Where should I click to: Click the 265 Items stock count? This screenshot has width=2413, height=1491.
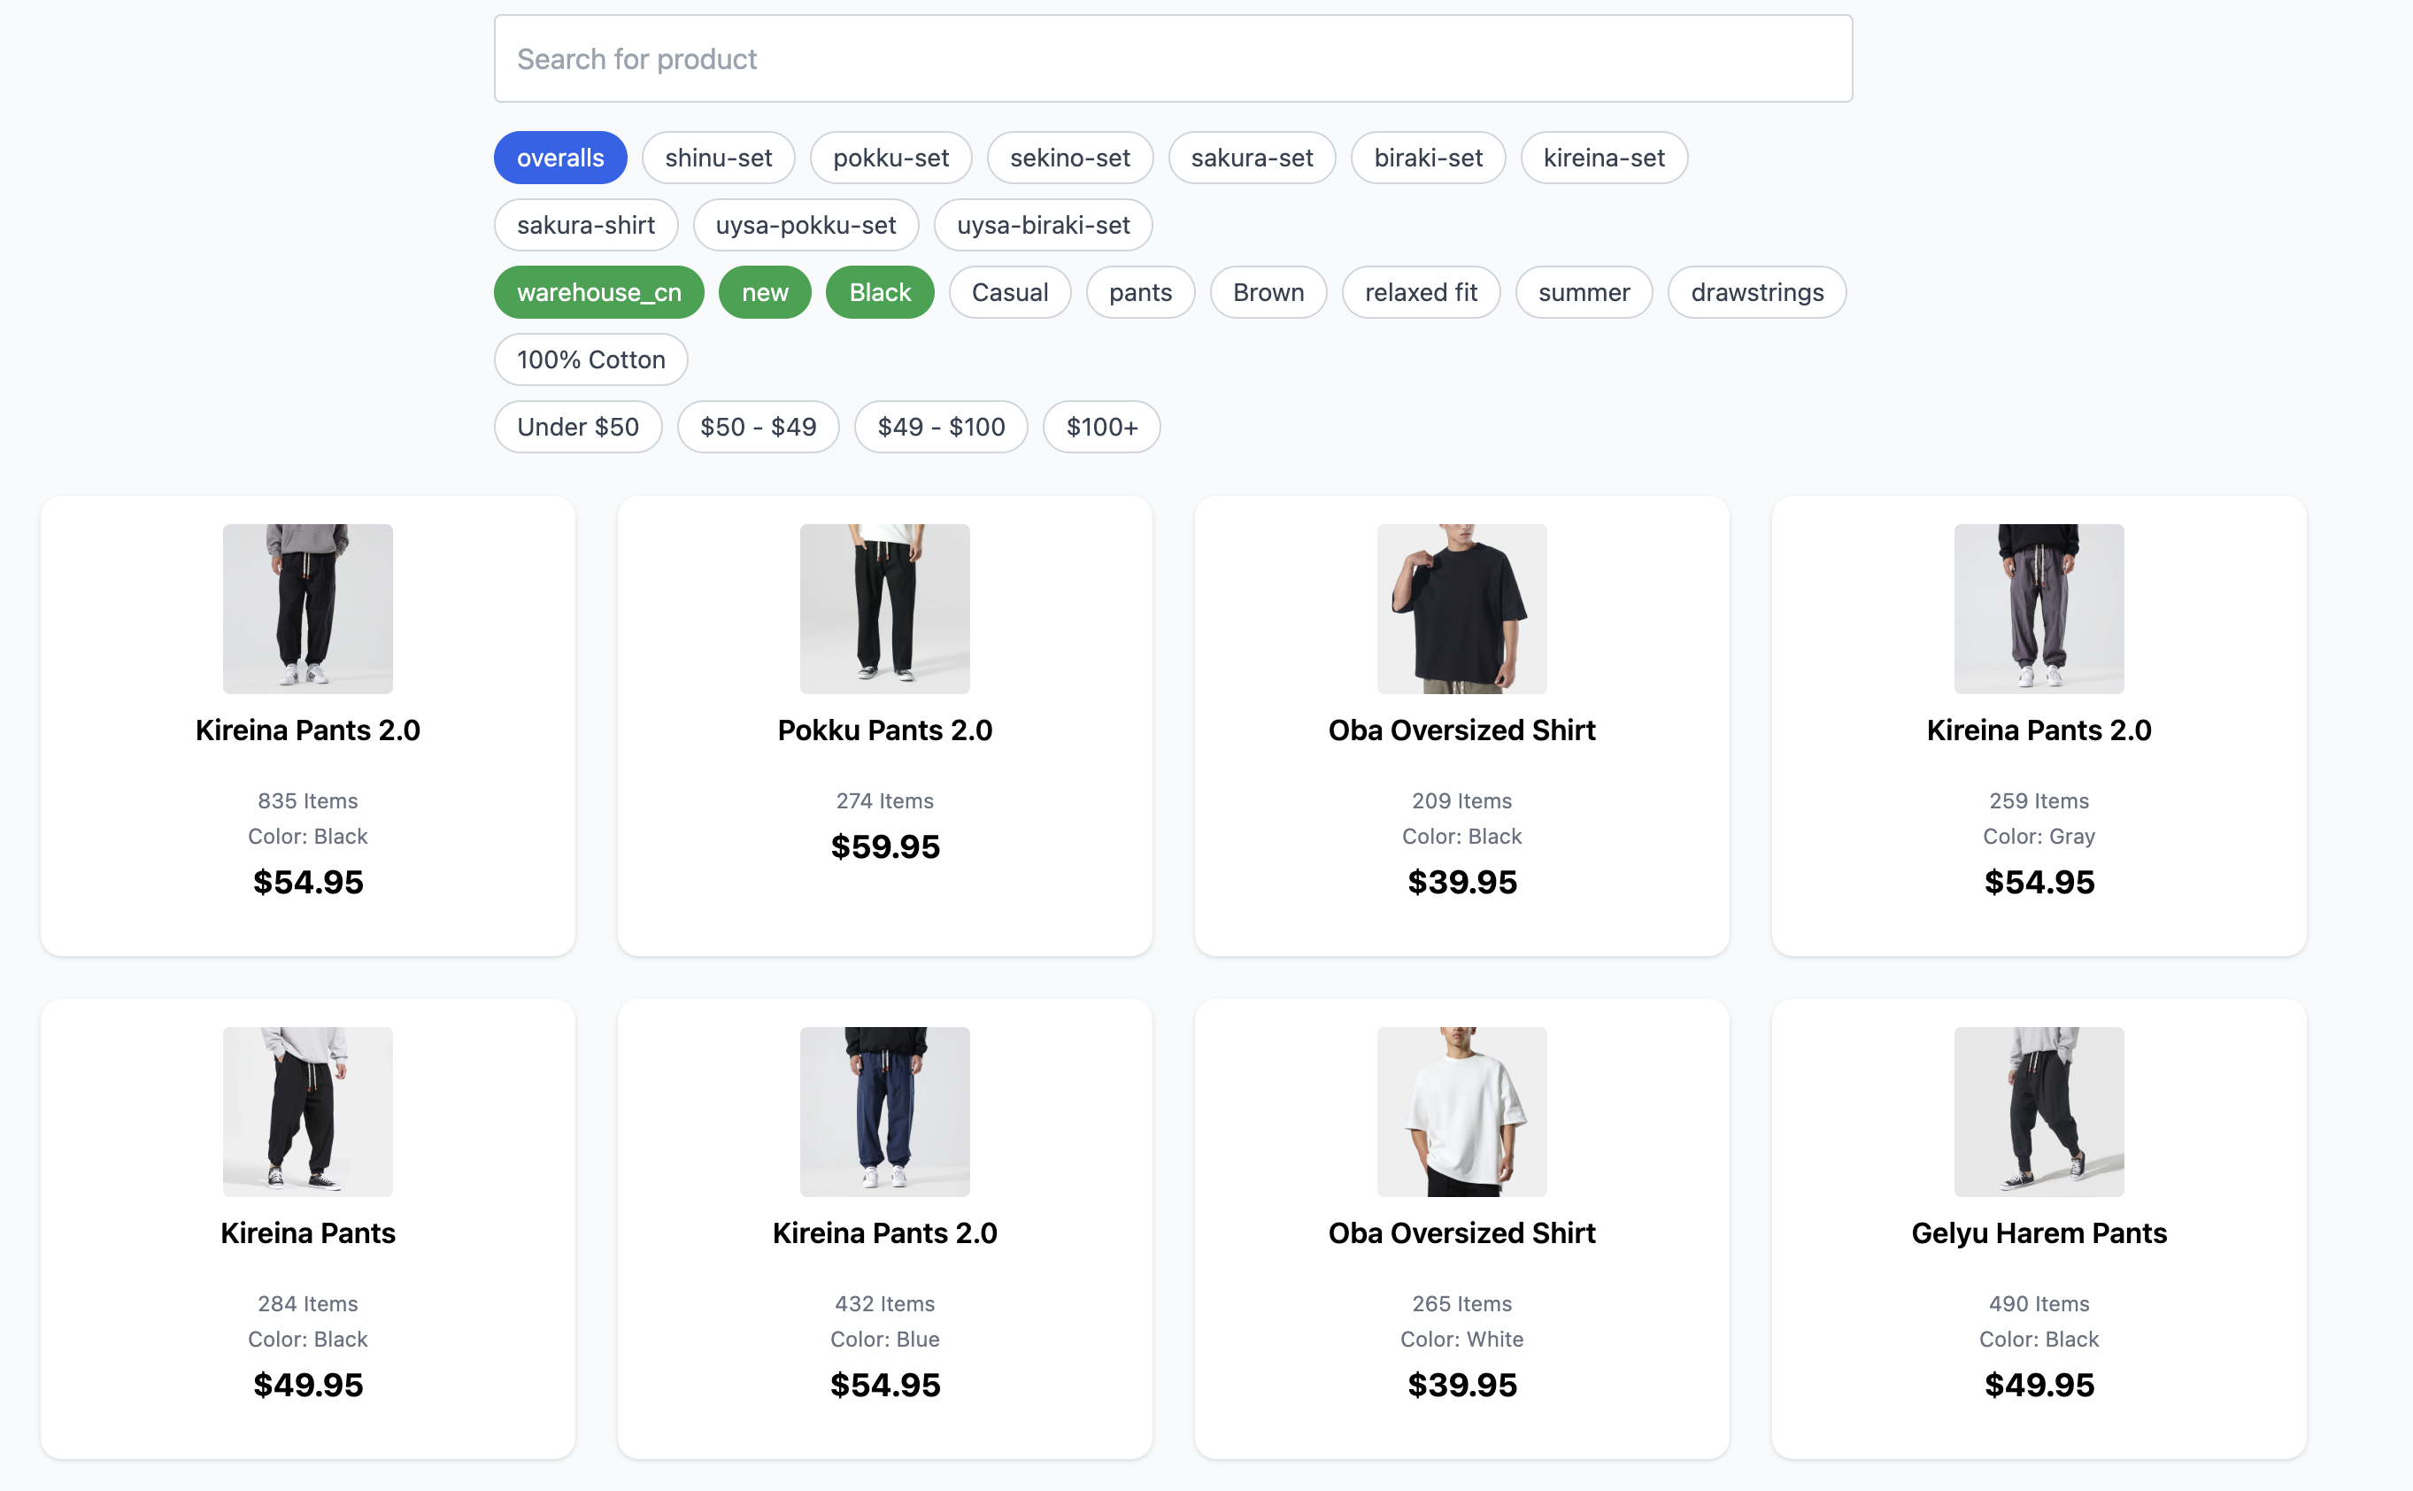coord(1461,1303)
